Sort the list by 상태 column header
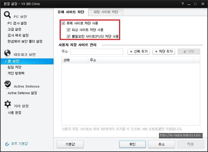The height and width of the screenshot is (152, 208). tap(75, 60)
